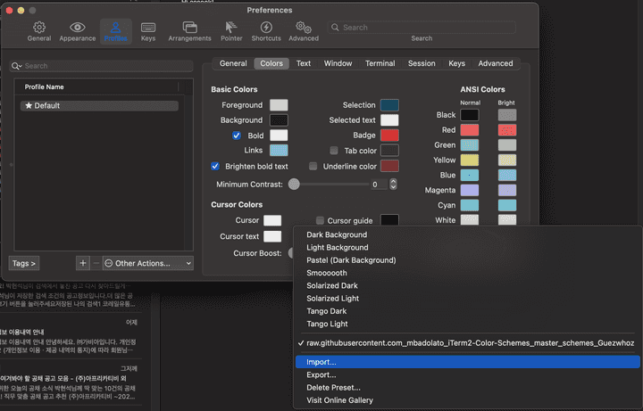Add a new profile with plus button

(x=83, y=263)
